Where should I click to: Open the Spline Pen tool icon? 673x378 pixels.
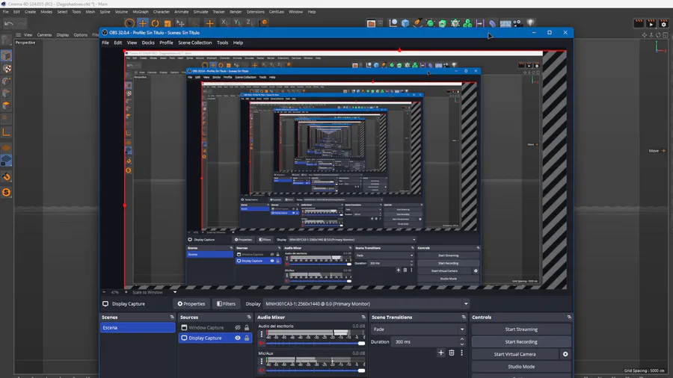(417, 23)
